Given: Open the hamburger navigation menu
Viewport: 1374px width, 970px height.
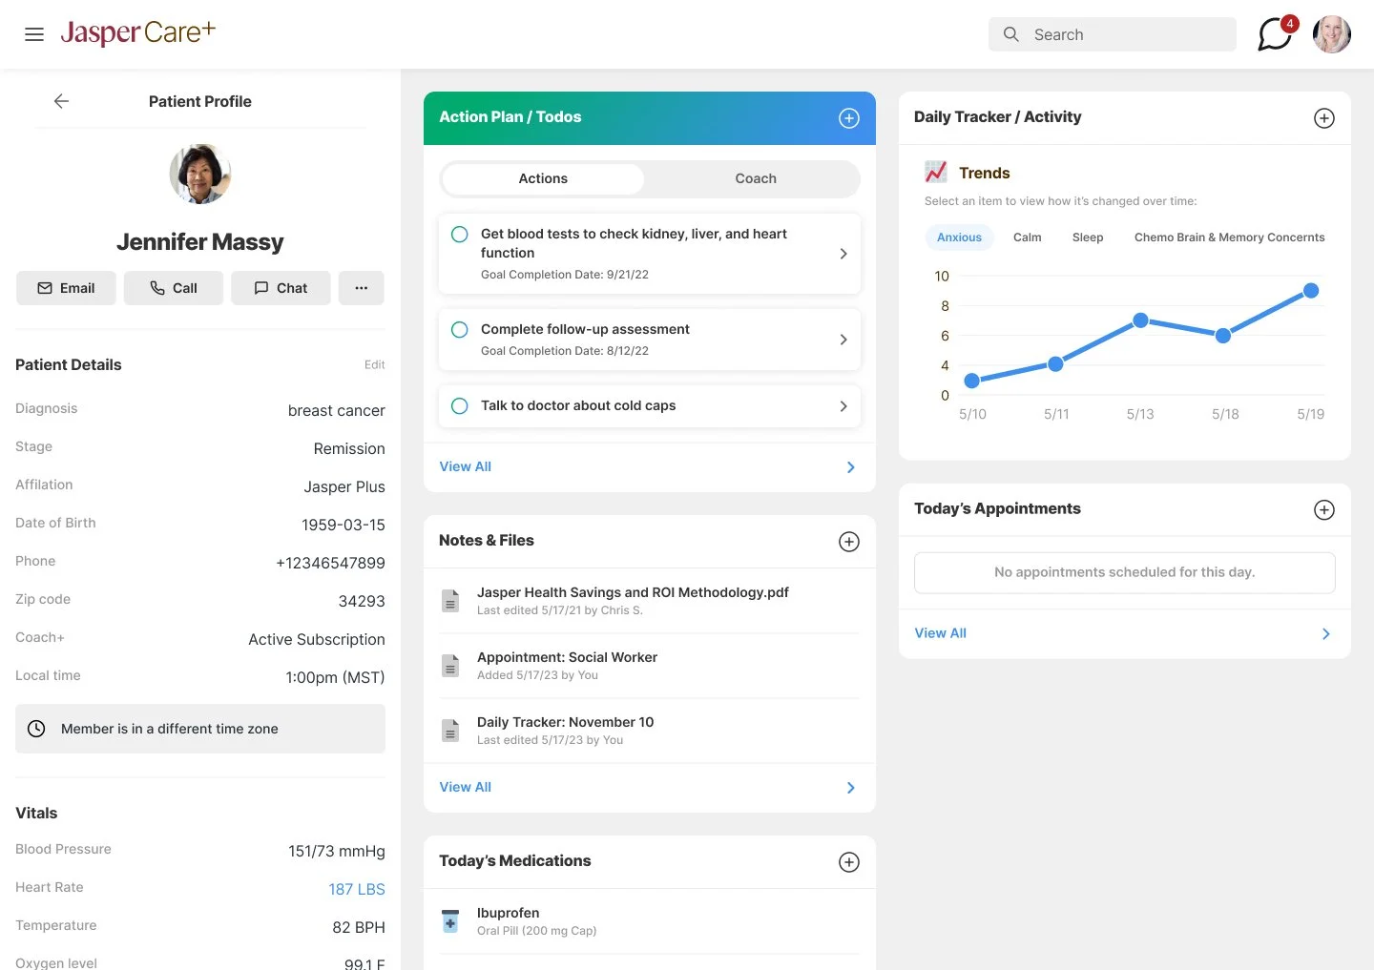Looking at the screenshot, I should (x=34, y=34).
